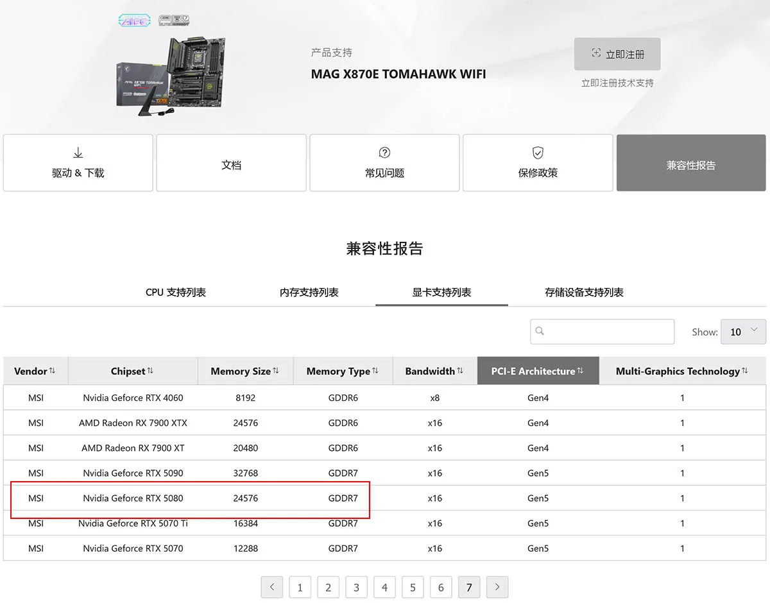Go to next page arrow
The height and width of the screenshot is (603, 770).
497,587
